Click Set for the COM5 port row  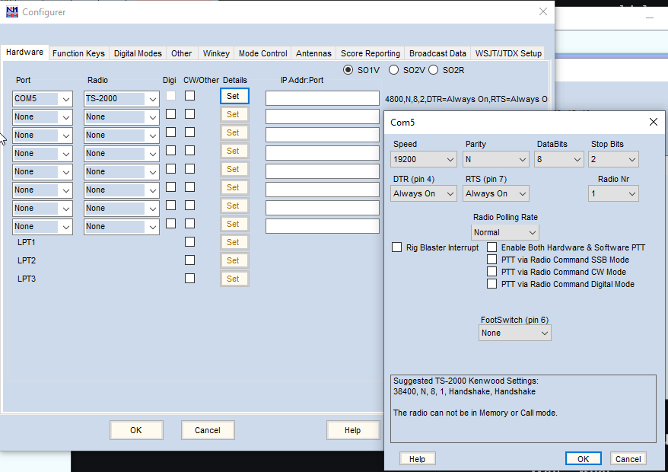(234, 96)
